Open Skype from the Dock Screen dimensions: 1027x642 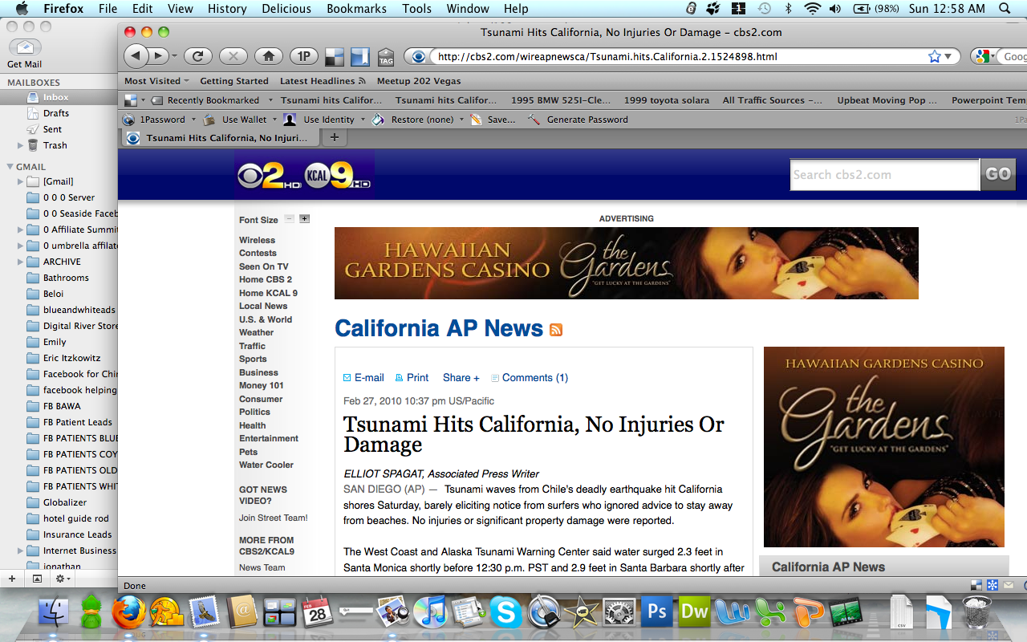pyautogui.click(x=505, y=613)
